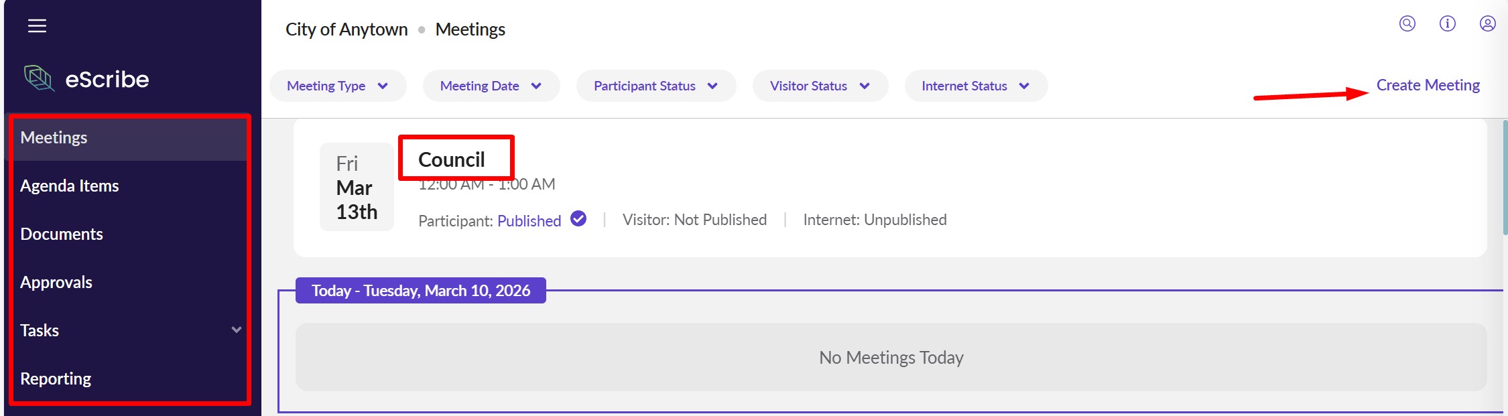The height and width of the screenshot is (416, 1508).
Task: Expand the Visitor Status filter
Action: pyautogui.click(x=820, y=86)
